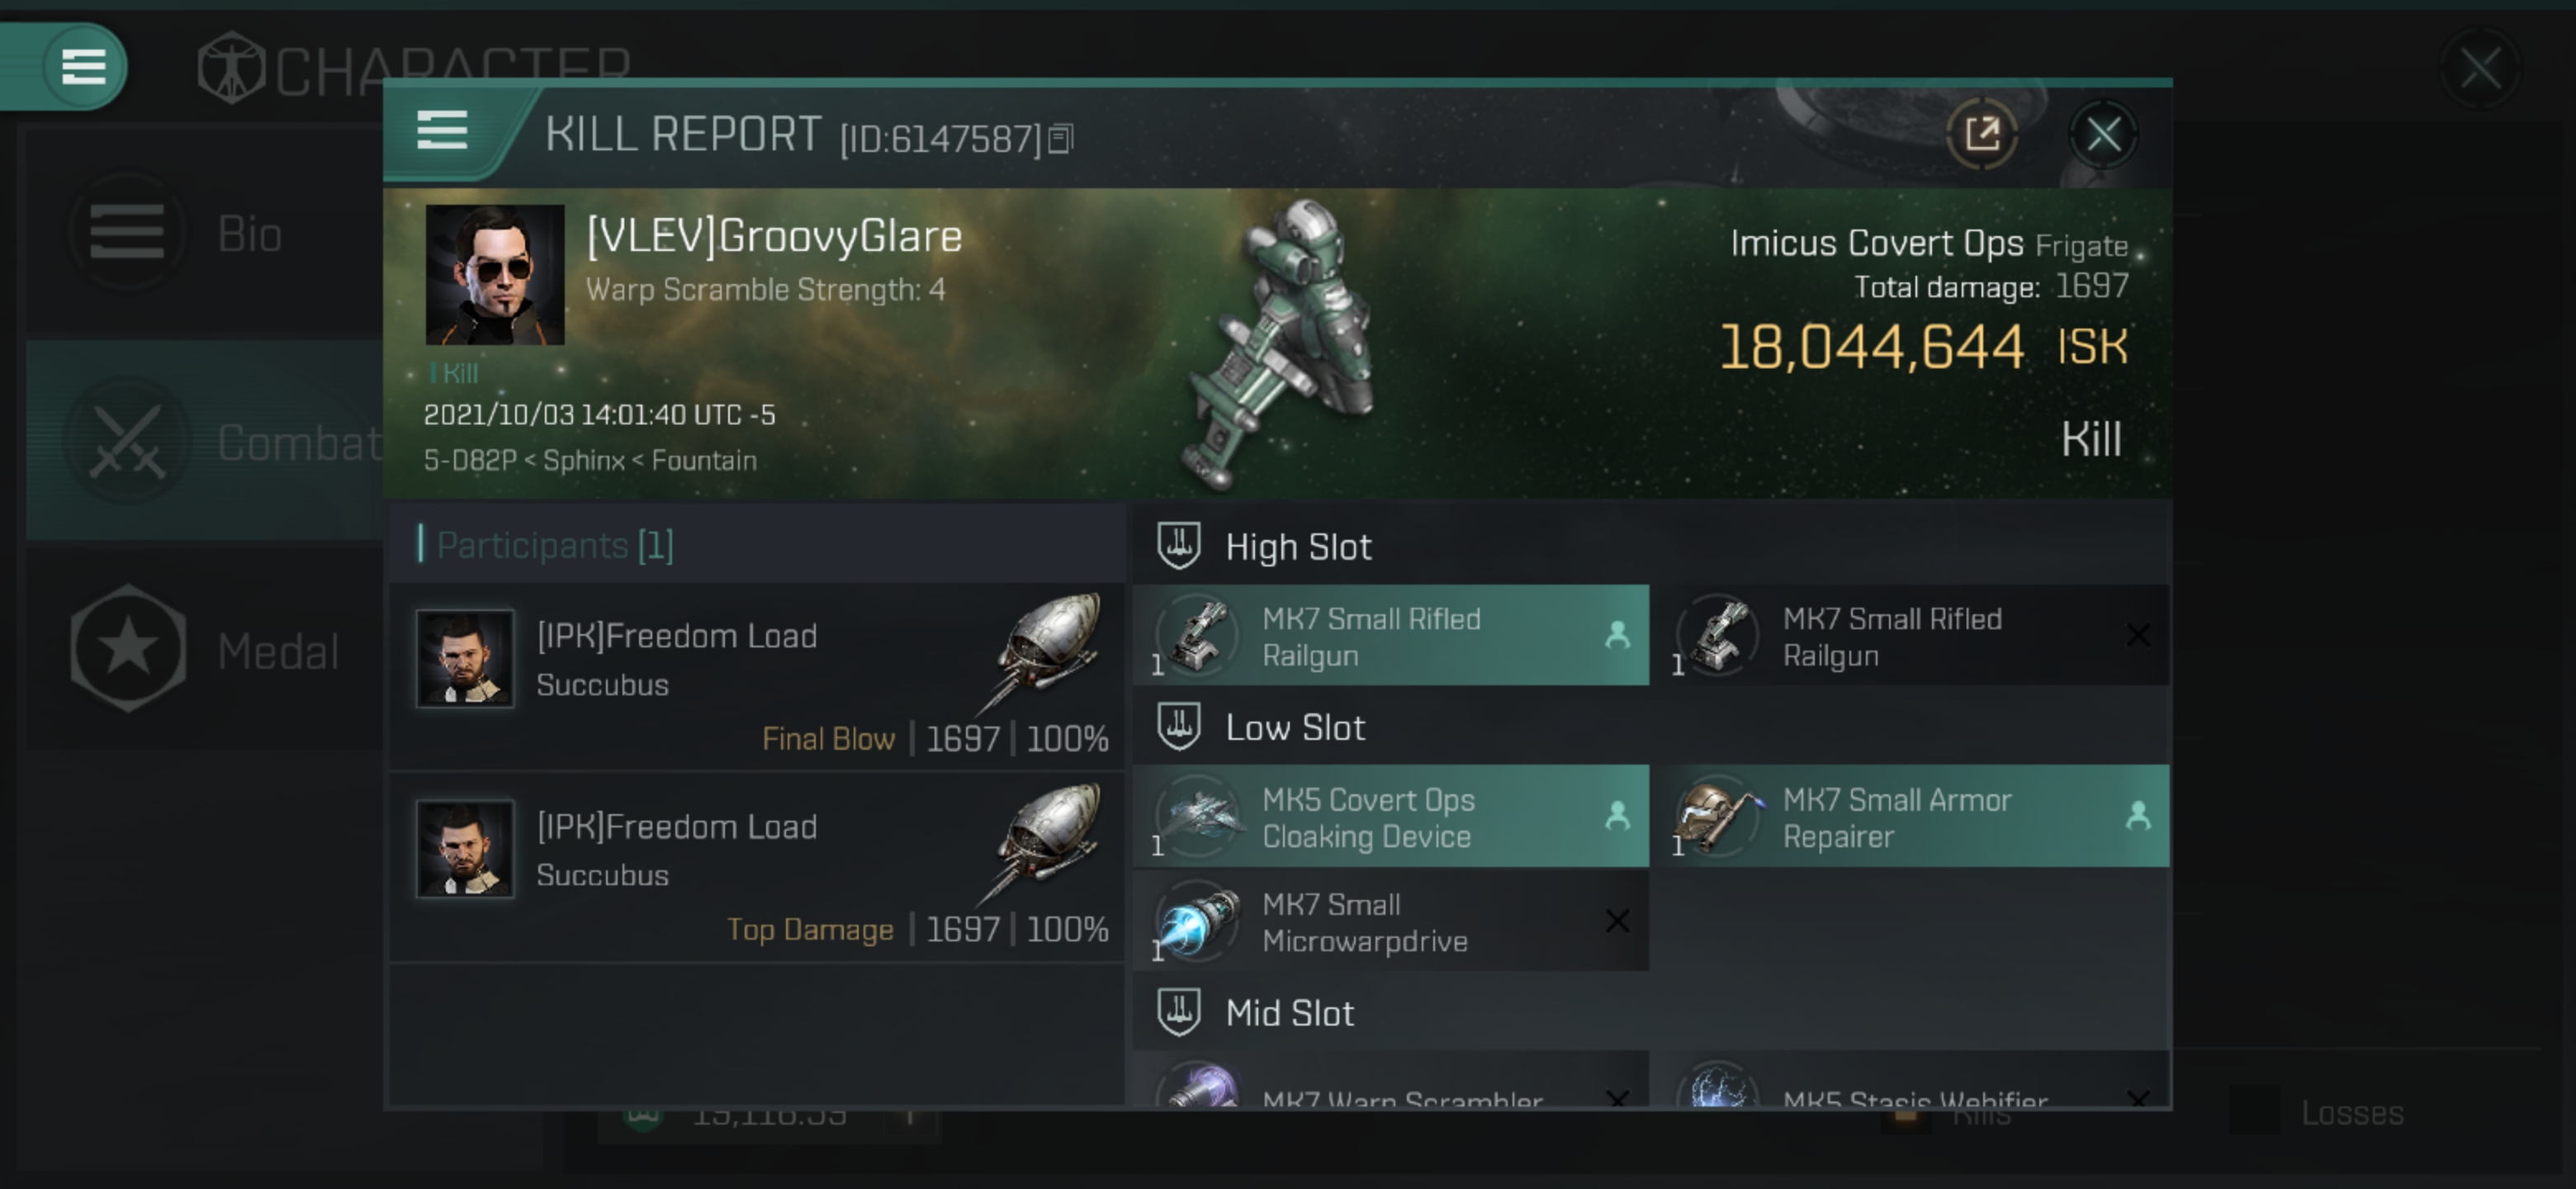Image resolution: width=2576 pixels, height=1189 pixels.
Task: Select the MK7 Small Microwarpdrive icon
Action: click(x=1198, y=923)
